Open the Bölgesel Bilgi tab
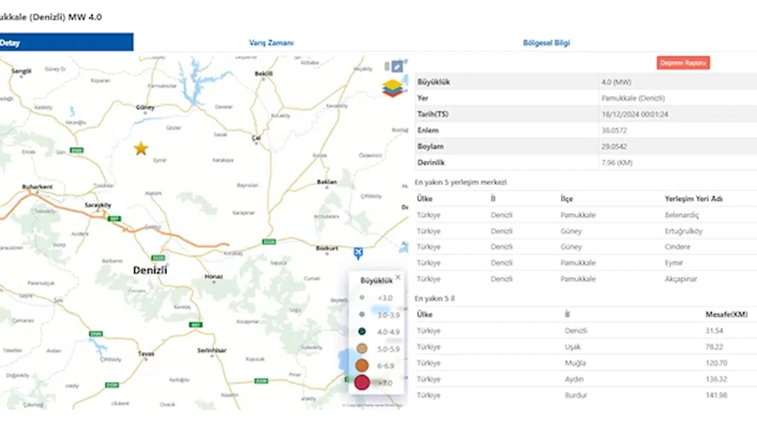Screen dimensions: 757x426 [x=546, y=43]
